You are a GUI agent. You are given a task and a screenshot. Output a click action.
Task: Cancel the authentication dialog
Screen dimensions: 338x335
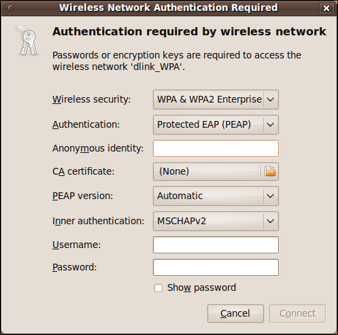pos(235,313)
